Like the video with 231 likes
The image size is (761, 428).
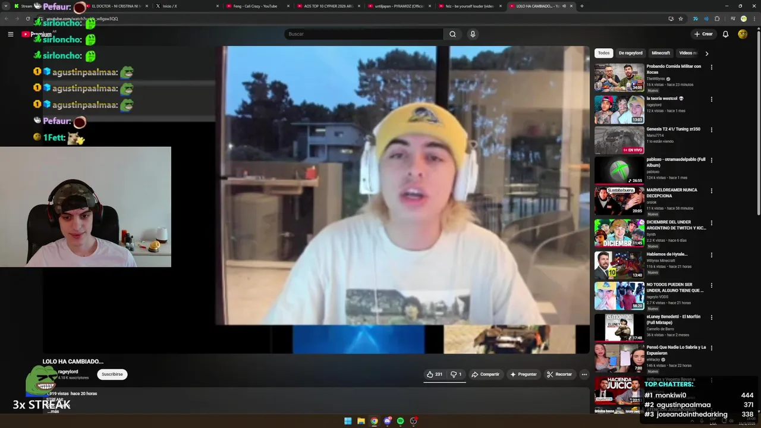coord(434,374)
